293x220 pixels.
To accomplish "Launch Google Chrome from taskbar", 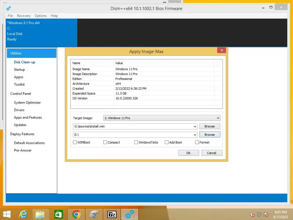I will click(76, 214).
